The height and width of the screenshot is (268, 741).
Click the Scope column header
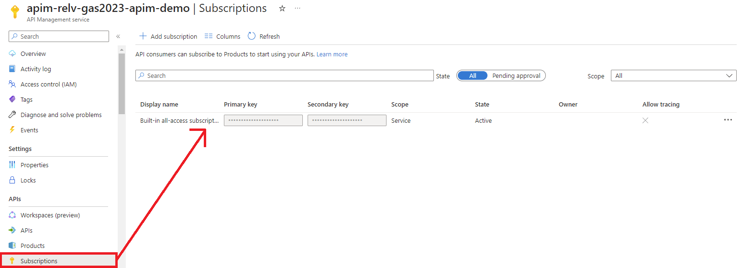point(400,104)
